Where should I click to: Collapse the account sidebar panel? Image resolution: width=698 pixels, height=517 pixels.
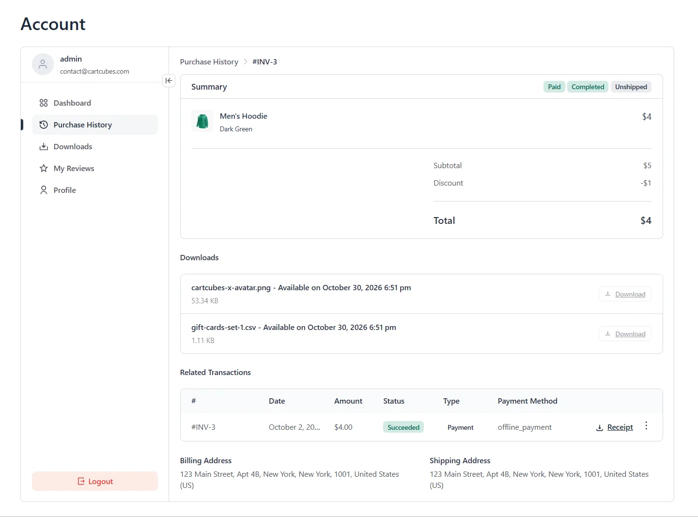169,80
